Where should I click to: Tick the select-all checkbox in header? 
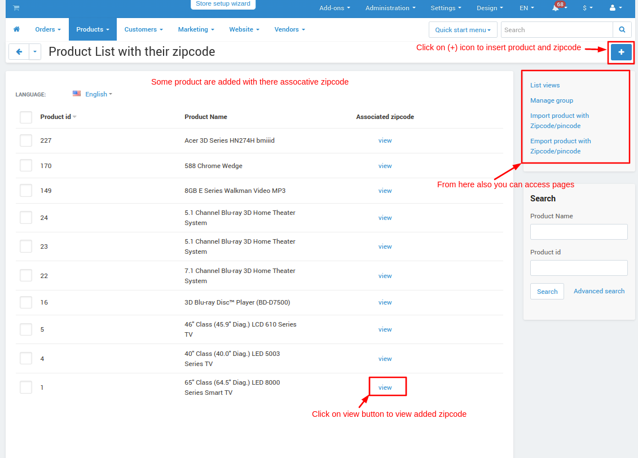[26, 117]
